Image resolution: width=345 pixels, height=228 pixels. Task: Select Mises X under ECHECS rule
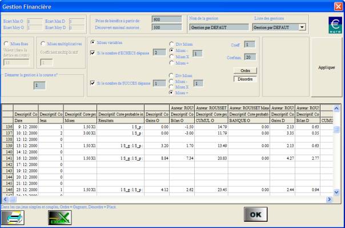pyautogui.click(x=171, y=57)
